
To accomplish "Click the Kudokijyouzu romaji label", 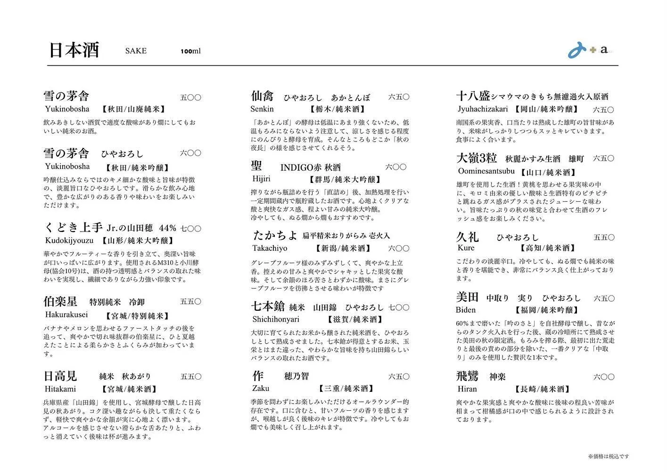I will (x=69, y=241).
